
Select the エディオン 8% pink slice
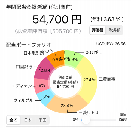(41, 86)
